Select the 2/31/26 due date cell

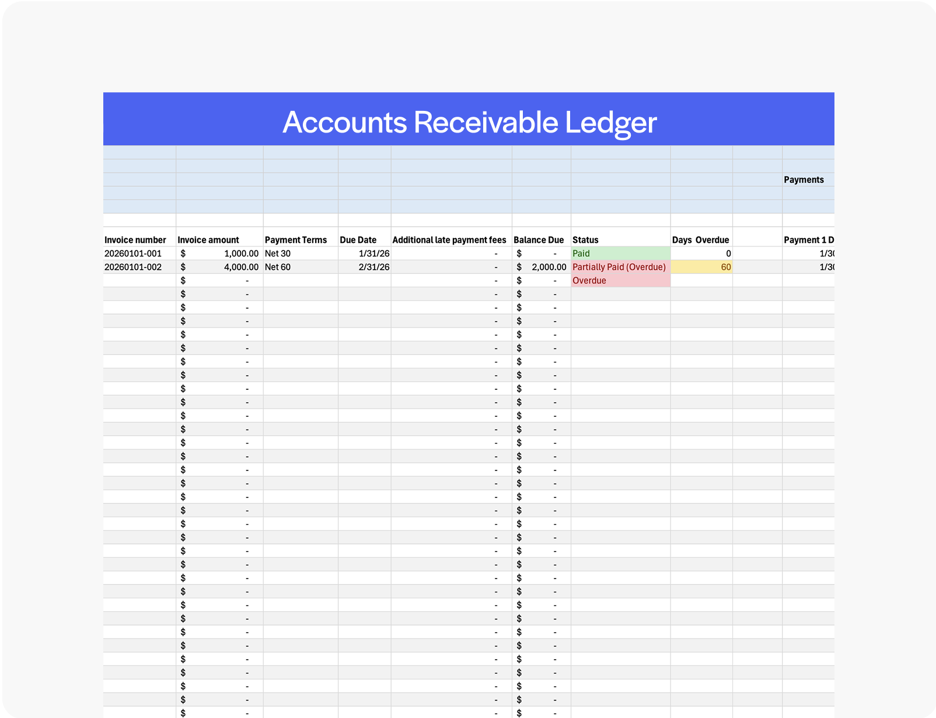click(365, 267)
